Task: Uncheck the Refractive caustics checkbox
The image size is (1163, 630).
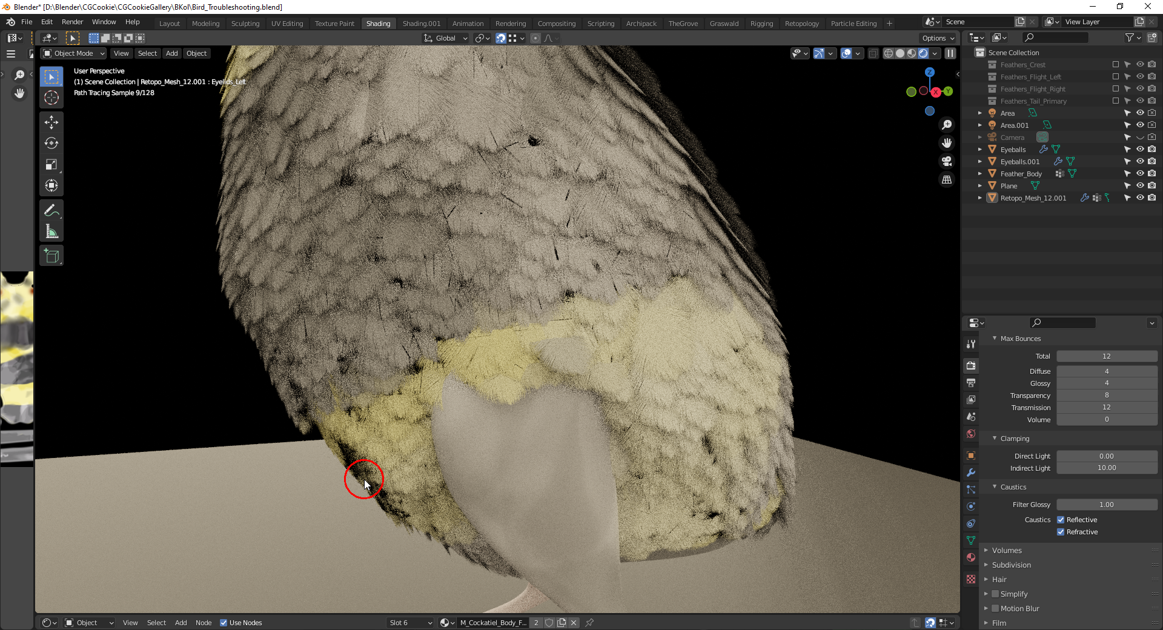Action: 1061,532
